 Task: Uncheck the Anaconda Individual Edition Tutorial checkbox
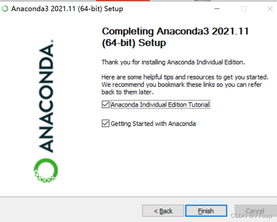click(106, 104)
